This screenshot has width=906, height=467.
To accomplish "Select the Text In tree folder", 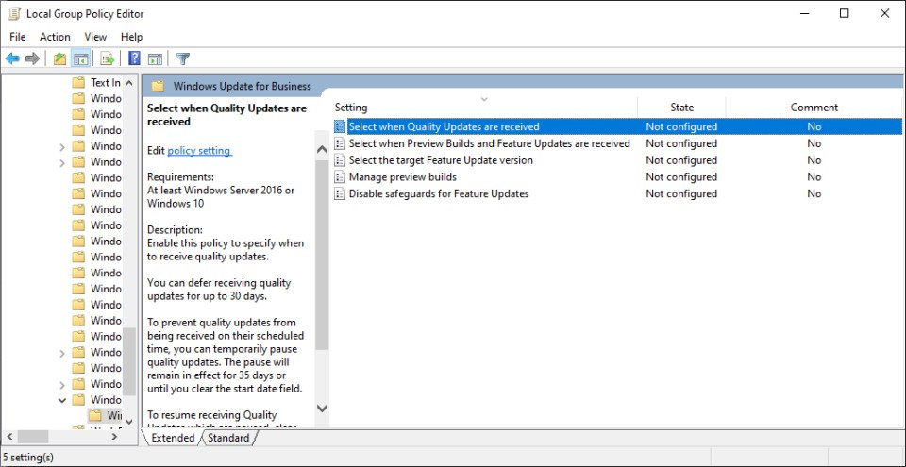I will pyautogui.click(x=106, y=83).
